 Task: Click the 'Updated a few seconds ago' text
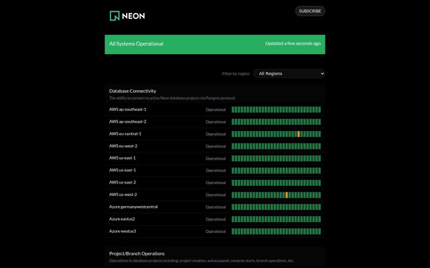tap(293, 43)
